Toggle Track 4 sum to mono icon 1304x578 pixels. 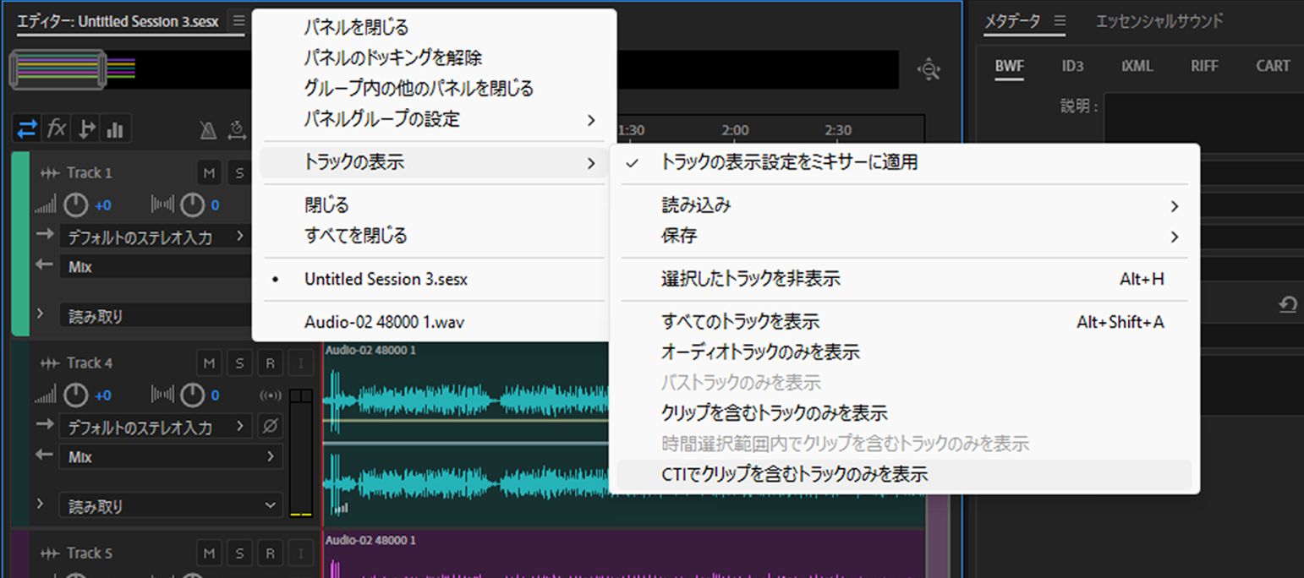[270, 395]
